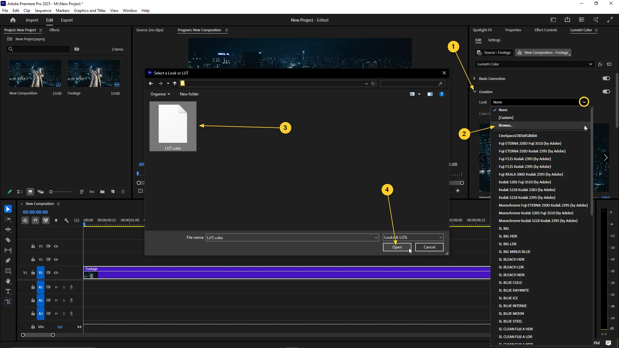Go up one folder level in file dialog
The width and height of the screenshot is (619, 348).
point(175,83)
